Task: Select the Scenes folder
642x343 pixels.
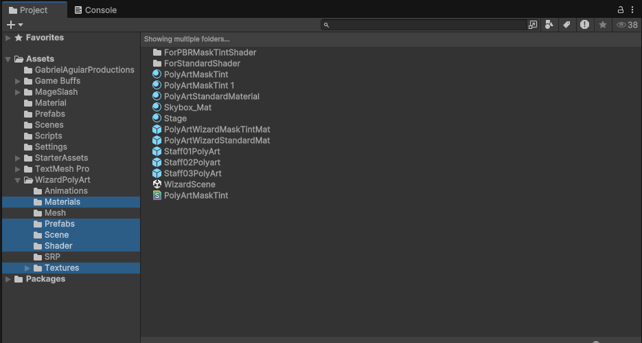Action: coord(49,125)
